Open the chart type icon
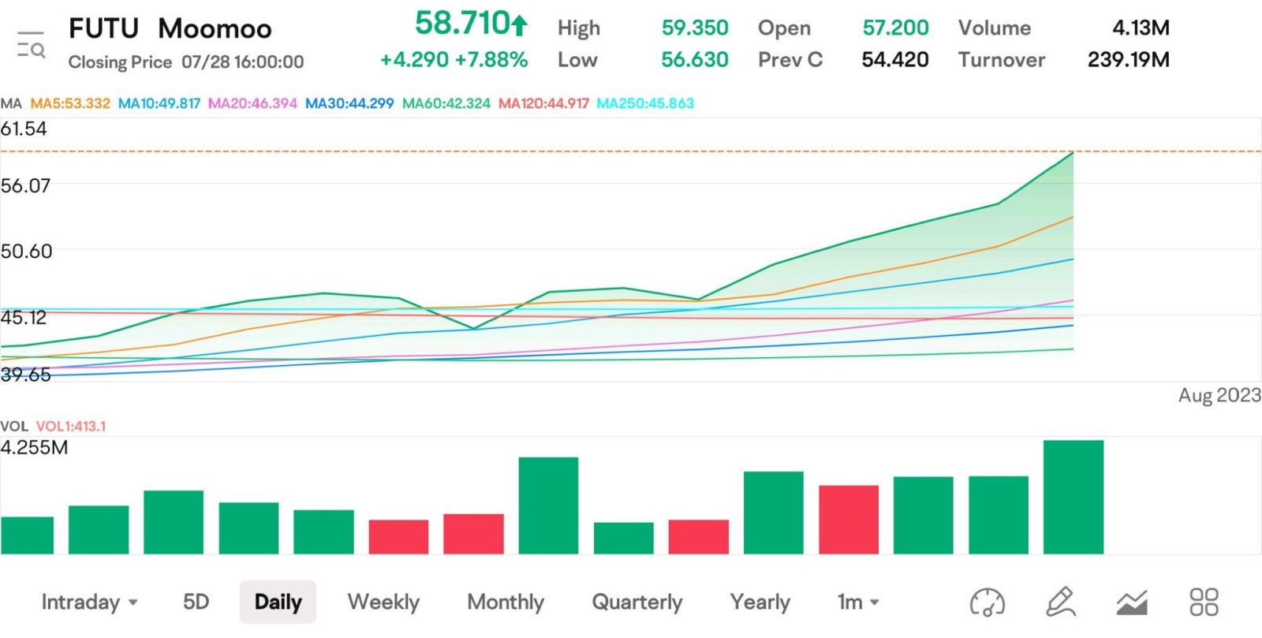This screenshot has height=638, width=1262. pos(1132,603)
